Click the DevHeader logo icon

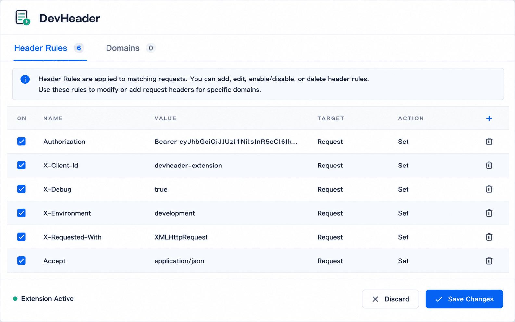point(23,18)
